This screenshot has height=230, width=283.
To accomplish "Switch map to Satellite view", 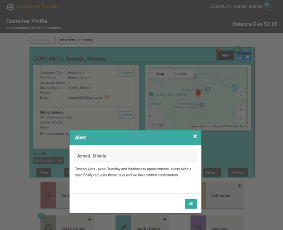I will click(181, 74).
